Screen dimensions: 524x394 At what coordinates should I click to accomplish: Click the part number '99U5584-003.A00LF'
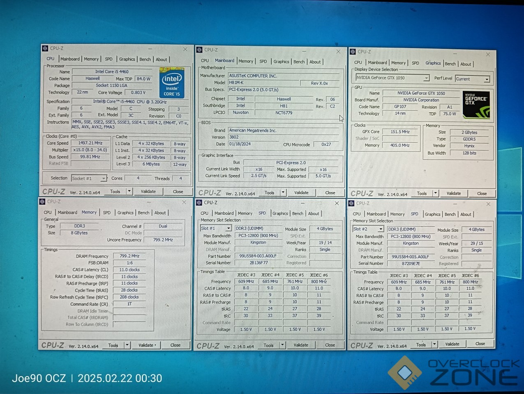pyautogui.click(x=258, y=256)
